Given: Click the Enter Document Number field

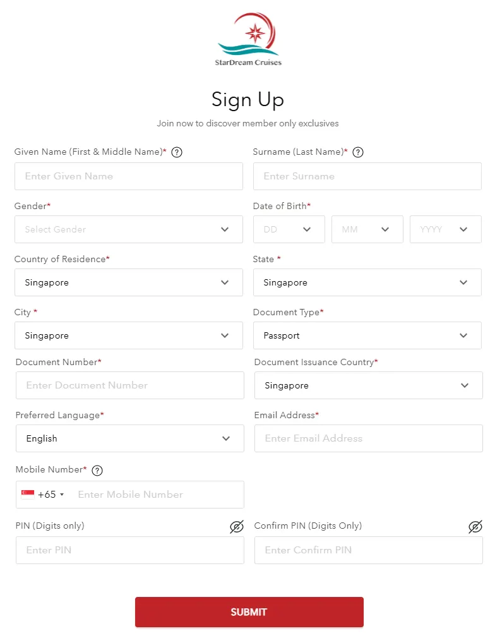Looking at the screenshot, I should pyautogui.click(x=130, y=385).
